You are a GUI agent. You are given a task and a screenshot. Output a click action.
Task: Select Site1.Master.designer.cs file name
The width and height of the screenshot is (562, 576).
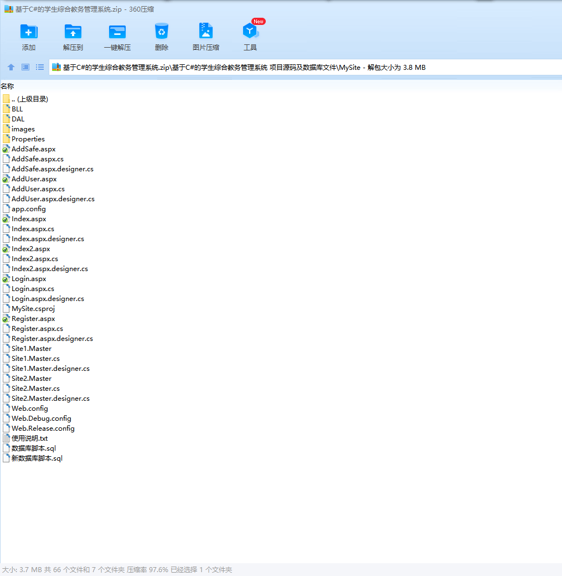(50, 368)
